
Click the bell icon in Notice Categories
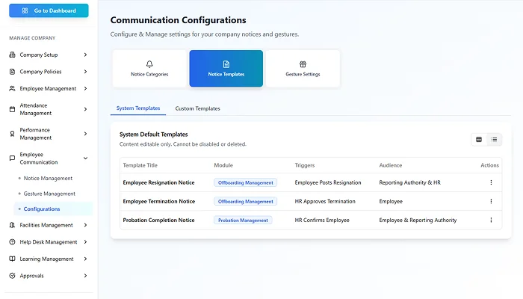click(x=149, y=64)
